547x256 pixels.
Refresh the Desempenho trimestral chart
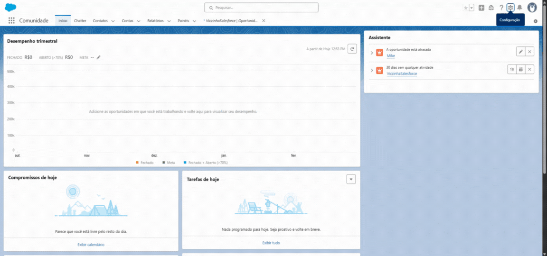coord(352,48)
